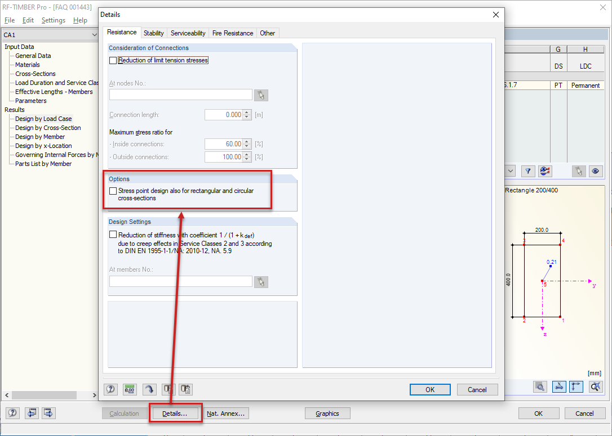Pick members graphically for At members No.

point(261,282)
